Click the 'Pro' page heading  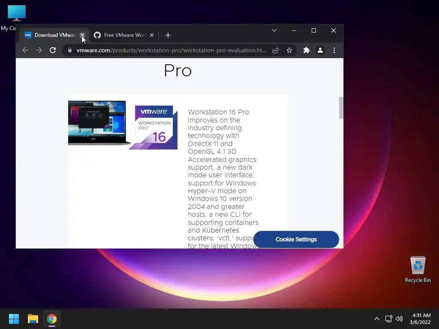coord(178,70)
